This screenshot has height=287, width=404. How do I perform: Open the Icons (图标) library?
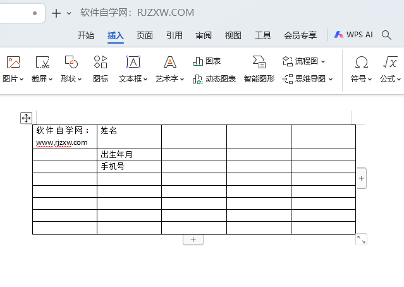click(101, 62)
